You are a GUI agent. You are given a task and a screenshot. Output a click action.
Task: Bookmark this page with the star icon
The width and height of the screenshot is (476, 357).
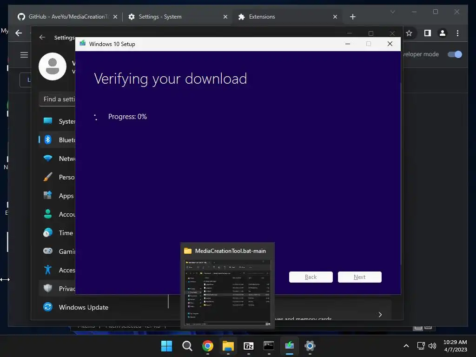409,33
